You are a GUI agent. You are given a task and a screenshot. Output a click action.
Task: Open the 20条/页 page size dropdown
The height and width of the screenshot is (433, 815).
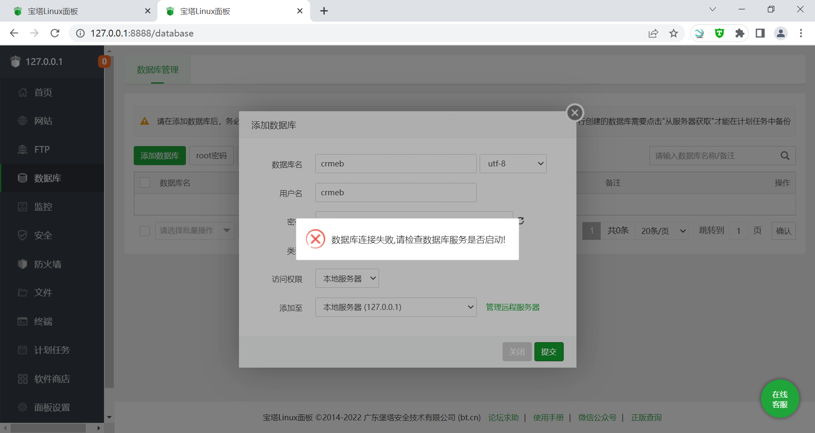[x=663, y=231]
